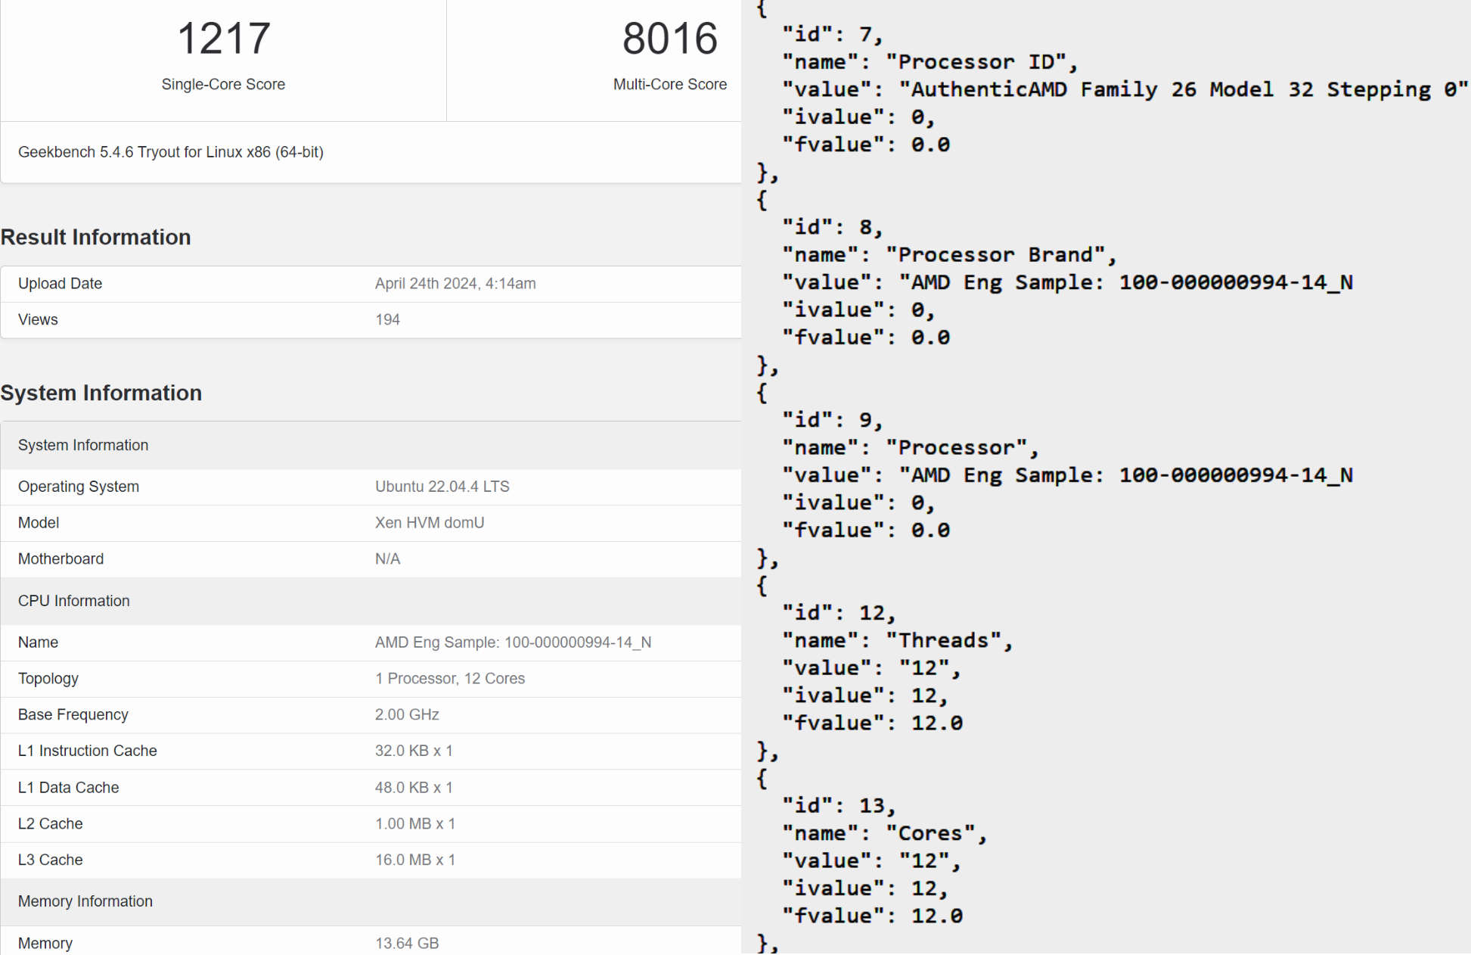Click the Xen HVM domU model value
Viewport: 1471px width, 955px height.
[x=429, y=523]
